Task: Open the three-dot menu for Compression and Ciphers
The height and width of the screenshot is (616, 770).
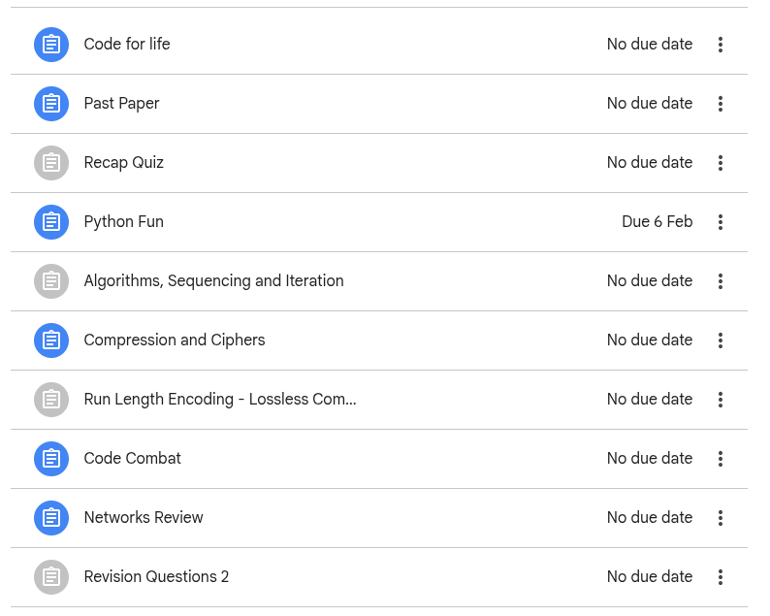Action: coord(721,340)
